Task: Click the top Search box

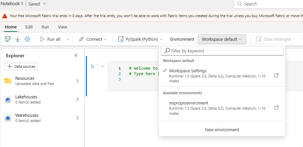Action: [268, 4]
